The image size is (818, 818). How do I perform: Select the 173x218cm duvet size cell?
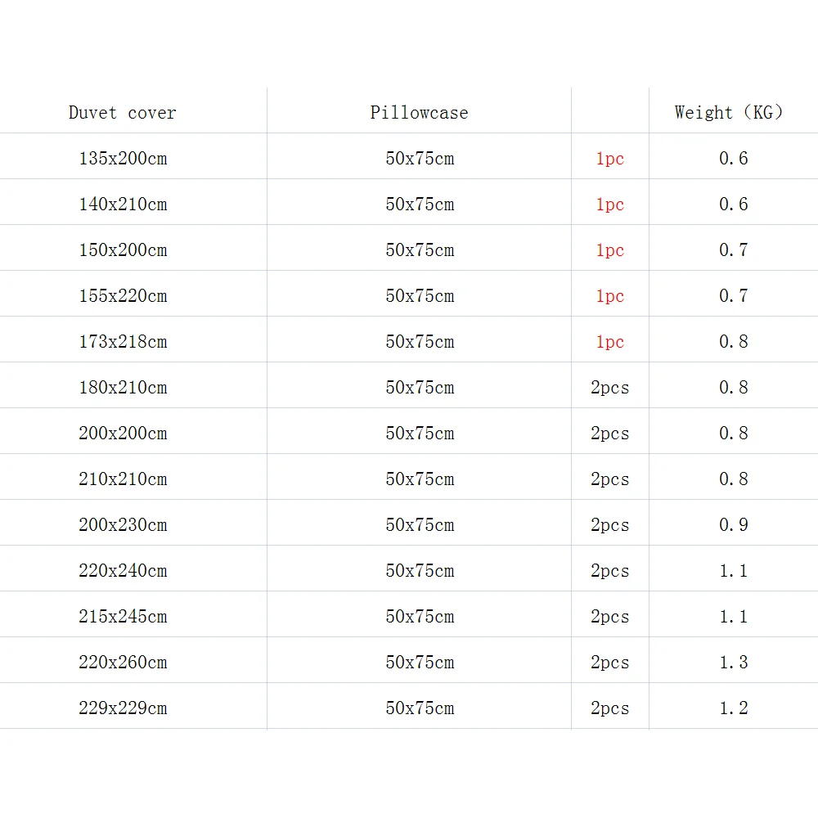point(123,342)
